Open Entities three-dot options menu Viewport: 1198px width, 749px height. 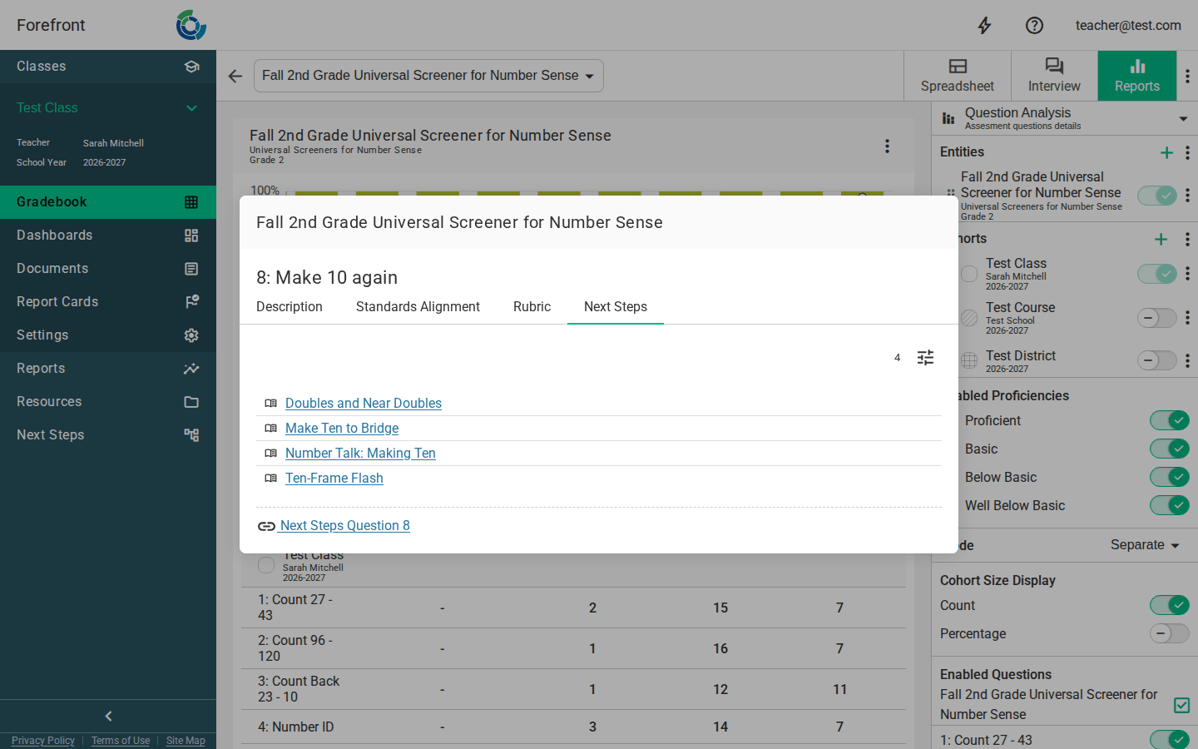coord(1187,152)
